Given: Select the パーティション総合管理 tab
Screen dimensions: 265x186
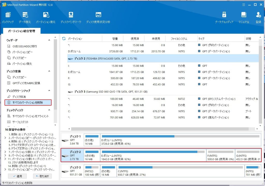Looking at the screenshot, I should pyautogui.click(x=21, y=31).
